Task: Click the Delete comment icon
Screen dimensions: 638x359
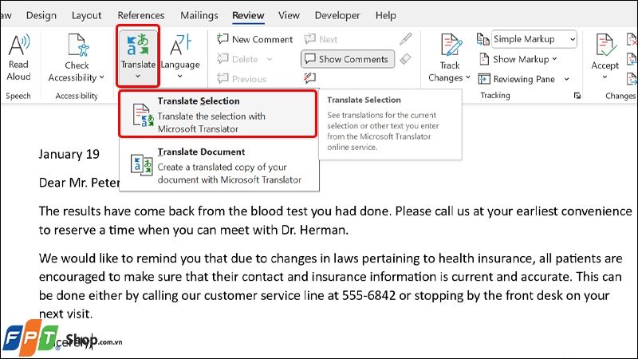Action: 223,58
